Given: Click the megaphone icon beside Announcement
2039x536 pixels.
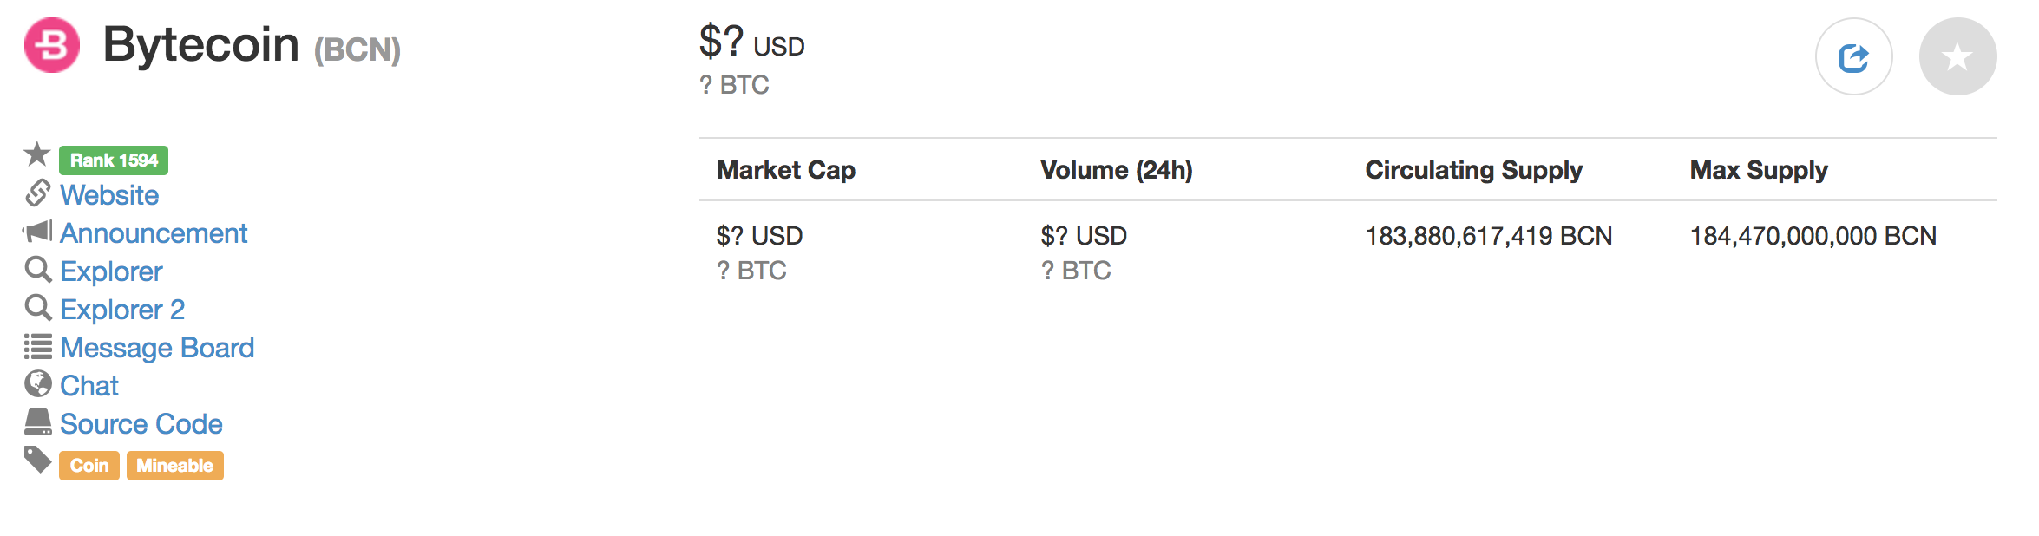Looking at the screenshot, I should coord(37,232).
